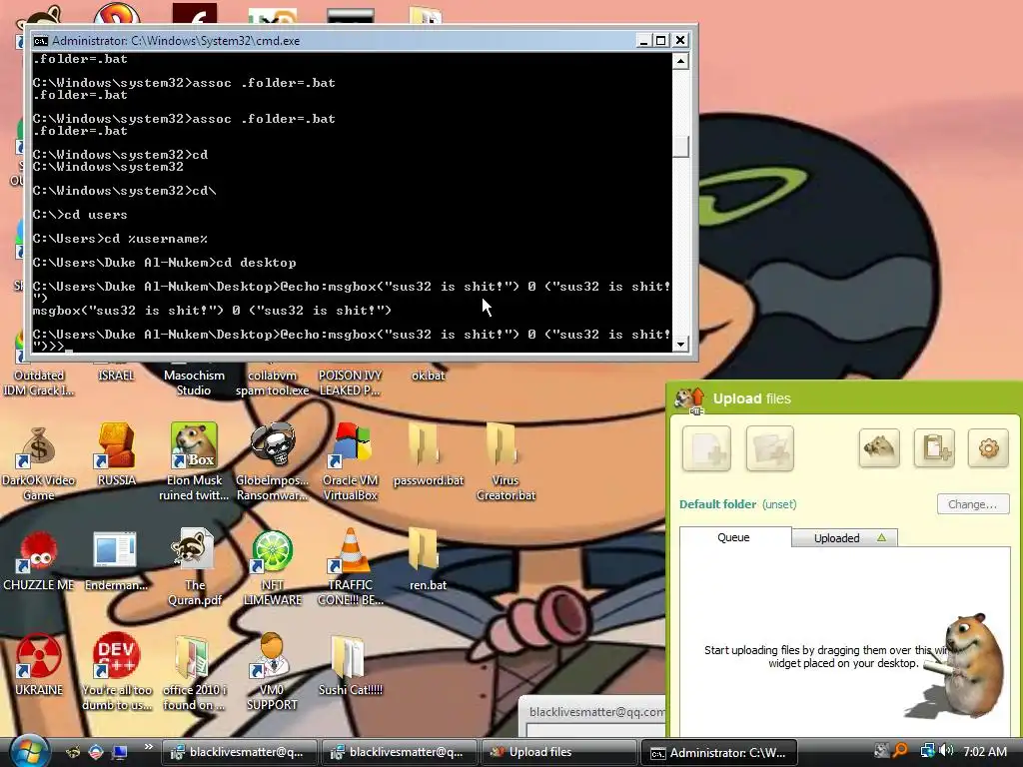Open the network tray icon
The image size is (1023, 767).
[x=926, y=751]
